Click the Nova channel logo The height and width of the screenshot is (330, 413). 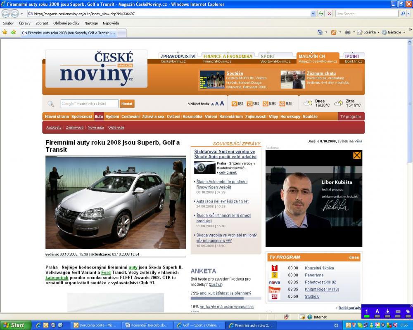click(275, 283)
